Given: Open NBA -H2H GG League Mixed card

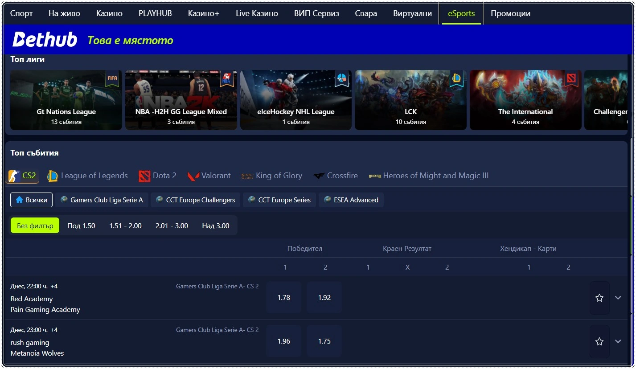Looking at the screenshot, I should coord(181,100).
